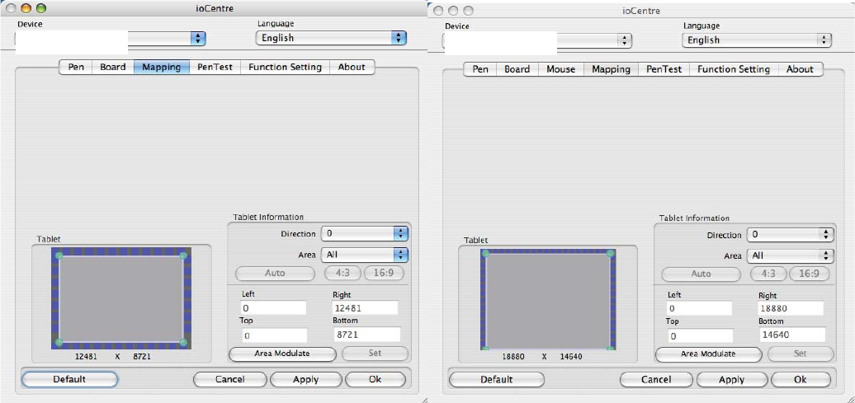Click Cancel in right window
This screenshot has width=855, height=403.
coord(656,380)
